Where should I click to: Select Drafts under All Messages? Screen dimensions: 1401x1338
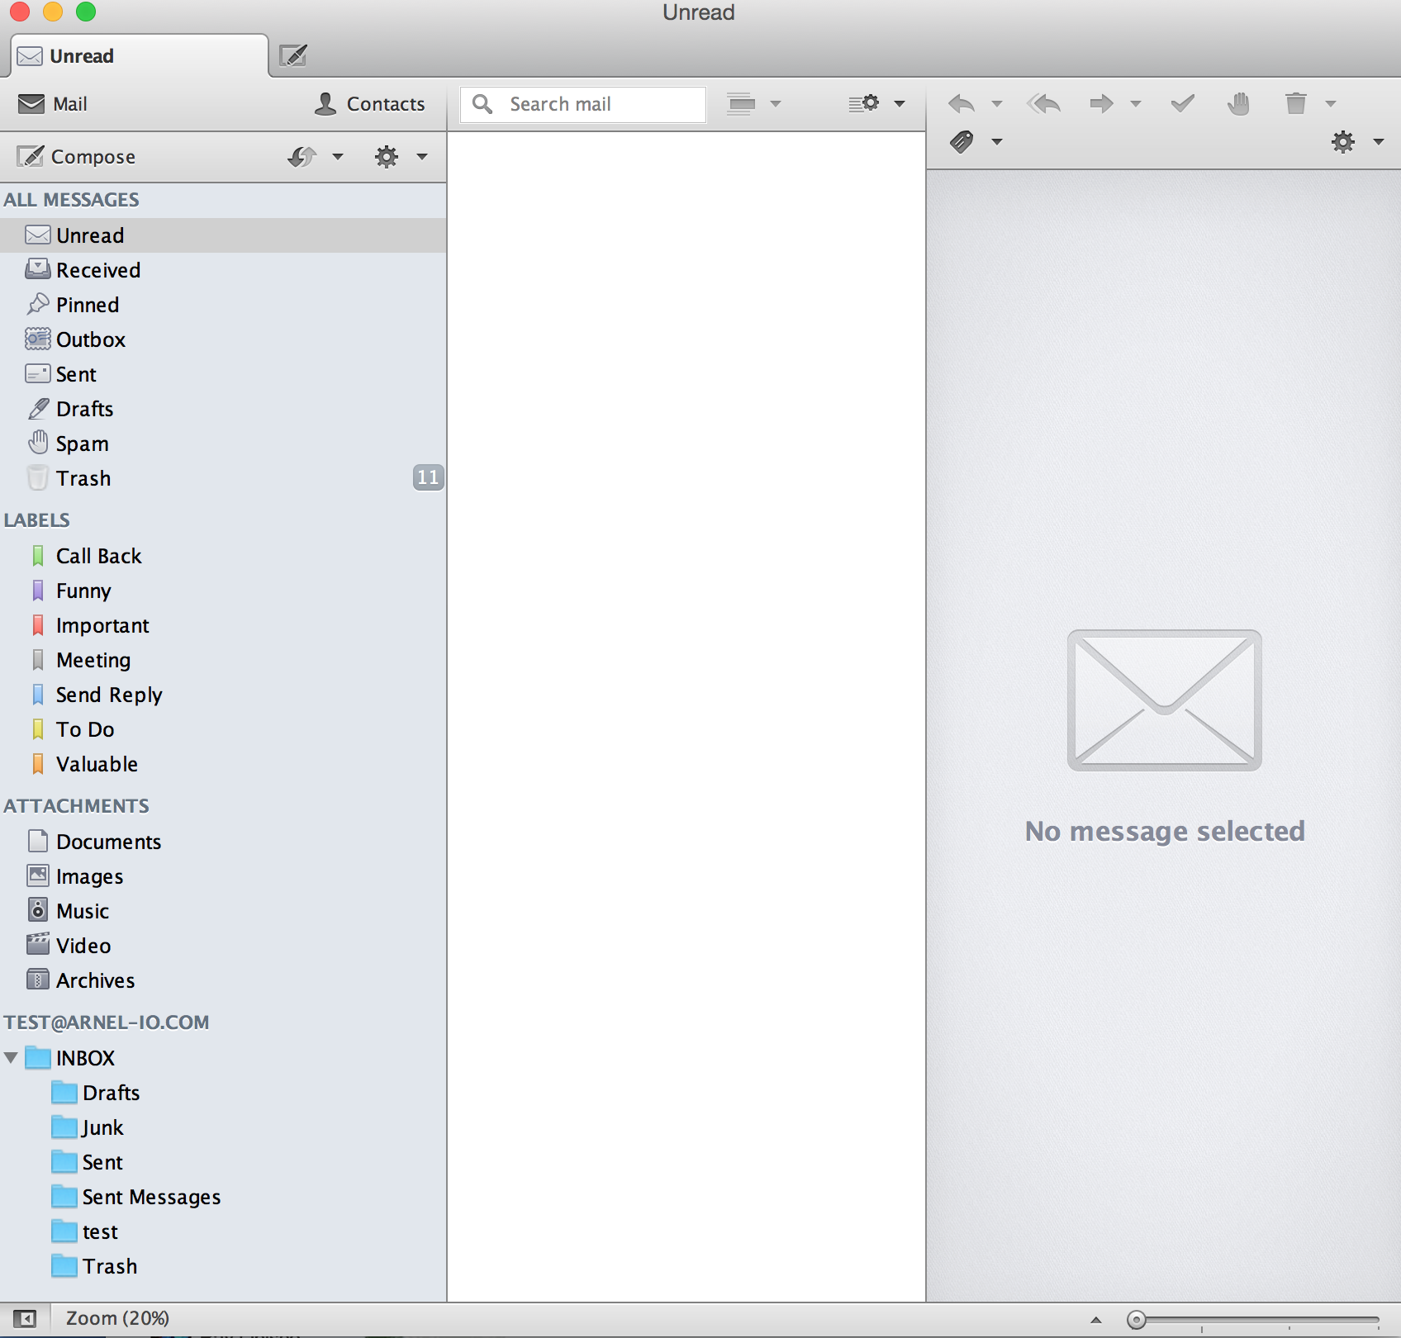pos(223,409)
